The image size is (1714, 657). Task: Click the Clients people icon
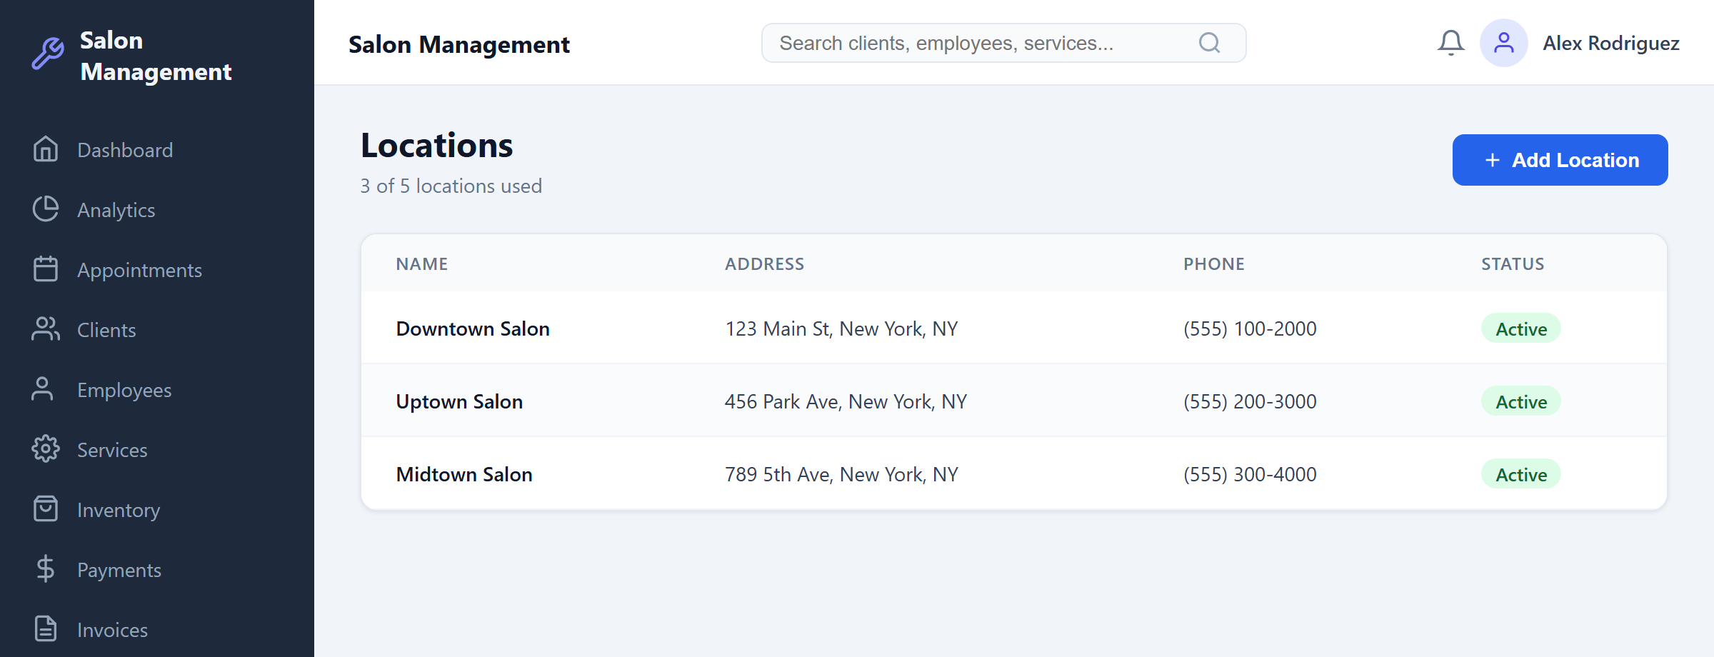(46, 329)
